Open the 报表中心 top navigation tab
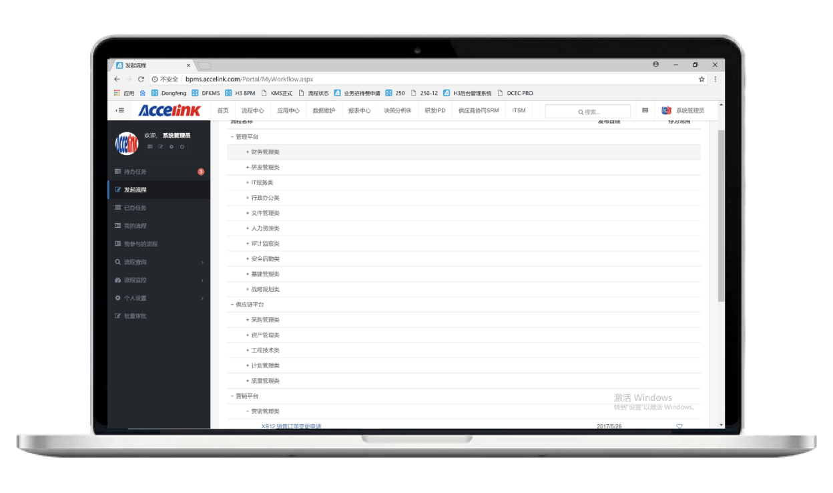 (x=360, y=111)
